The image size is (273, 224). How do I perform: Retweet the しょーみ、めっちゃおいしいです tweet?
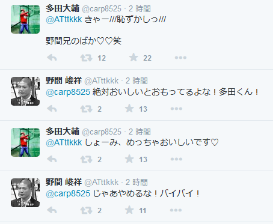point(86,159)
